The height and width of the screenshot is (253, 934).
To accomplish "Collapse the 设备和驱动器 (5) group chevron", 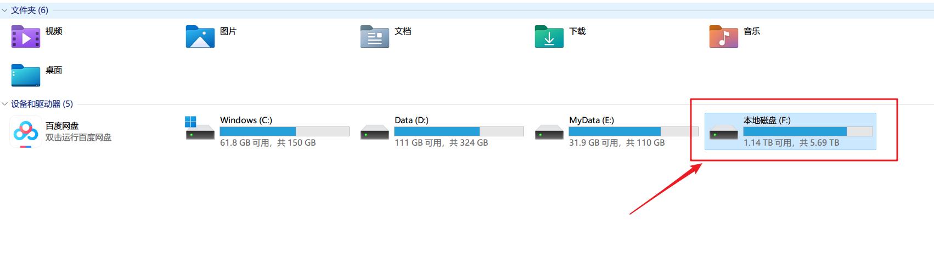I will pos(5,104).
